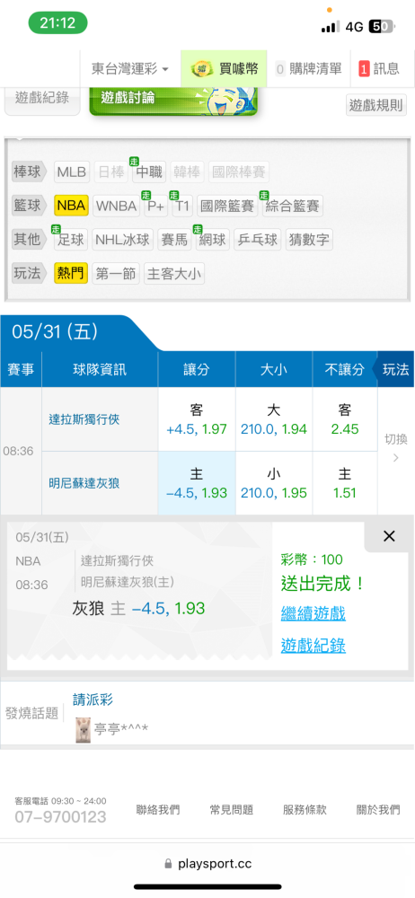415x898 pixels.
Task: Pick the 主 1.51 moneyline
Action: click(345, 483)
